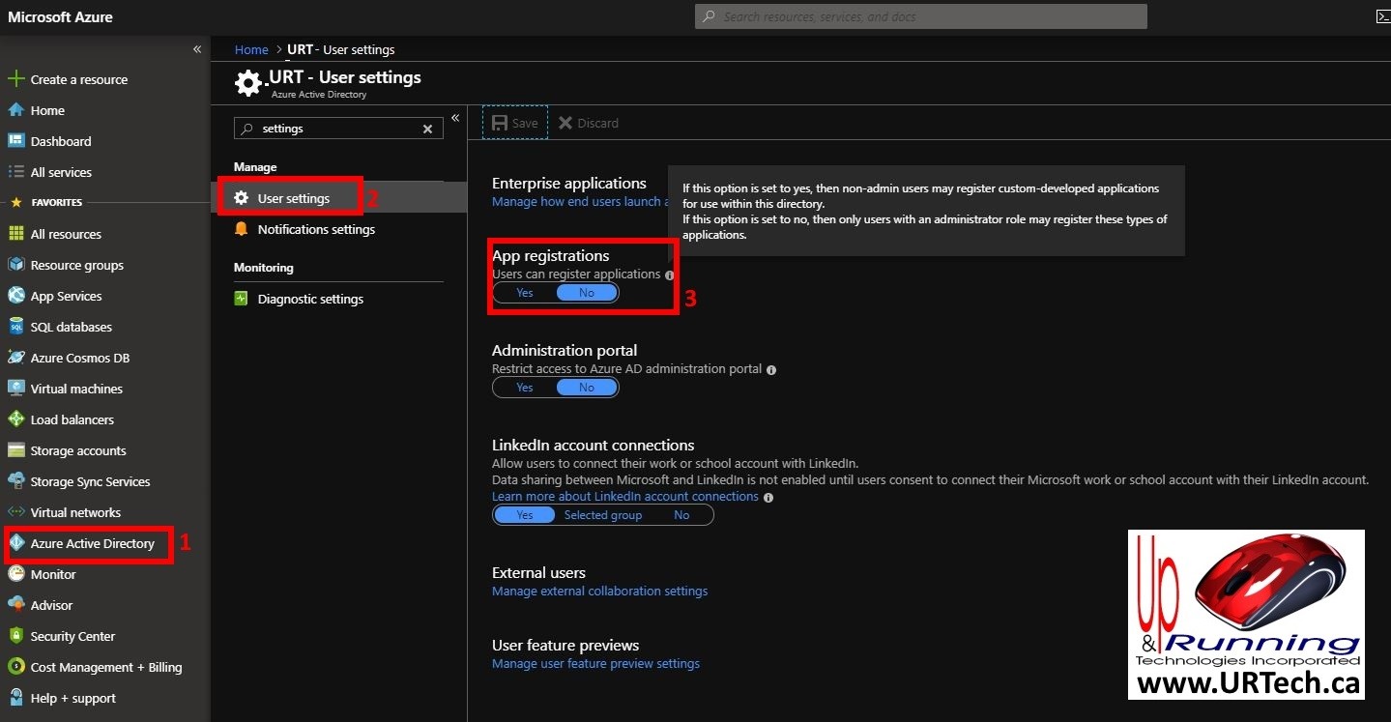
Task: Click Manage external collaboration settings link
Action: (599, 591)
